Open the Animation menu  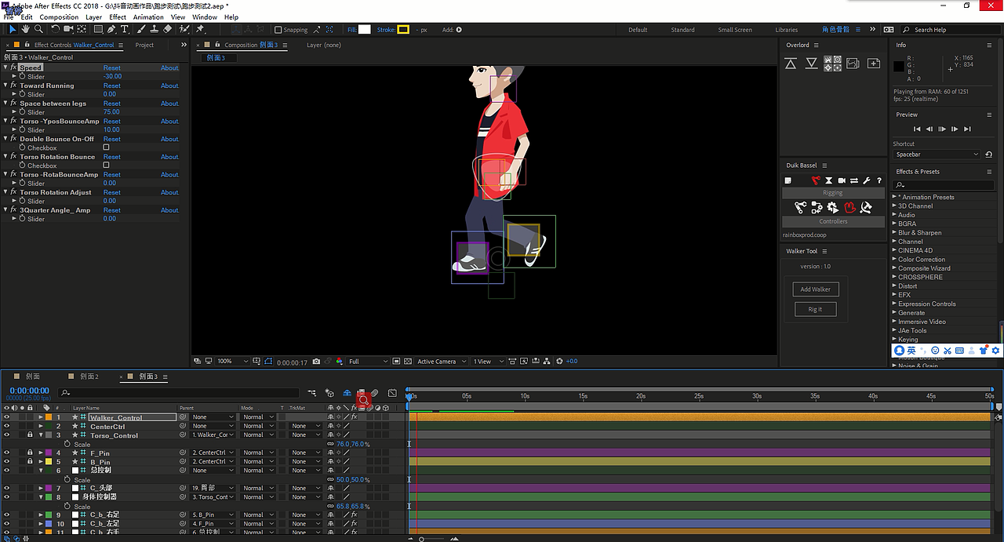pyautogui.click(x=148, y=16)
